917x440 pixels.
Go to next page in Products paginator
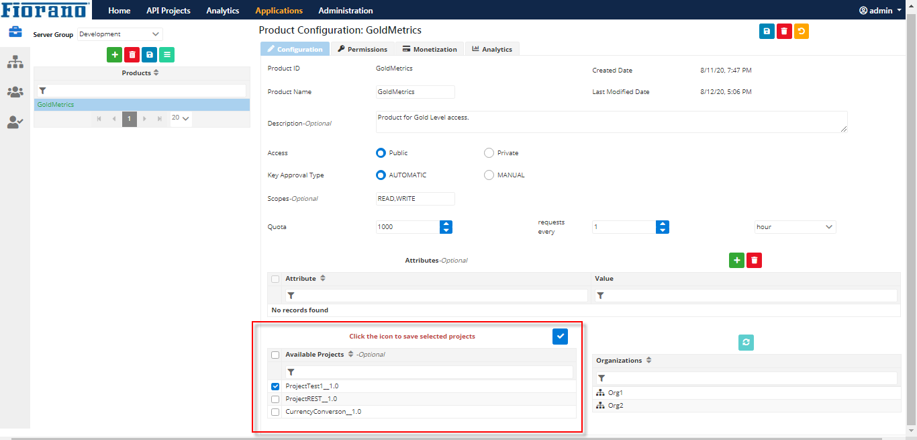click(x=144, y=119)
